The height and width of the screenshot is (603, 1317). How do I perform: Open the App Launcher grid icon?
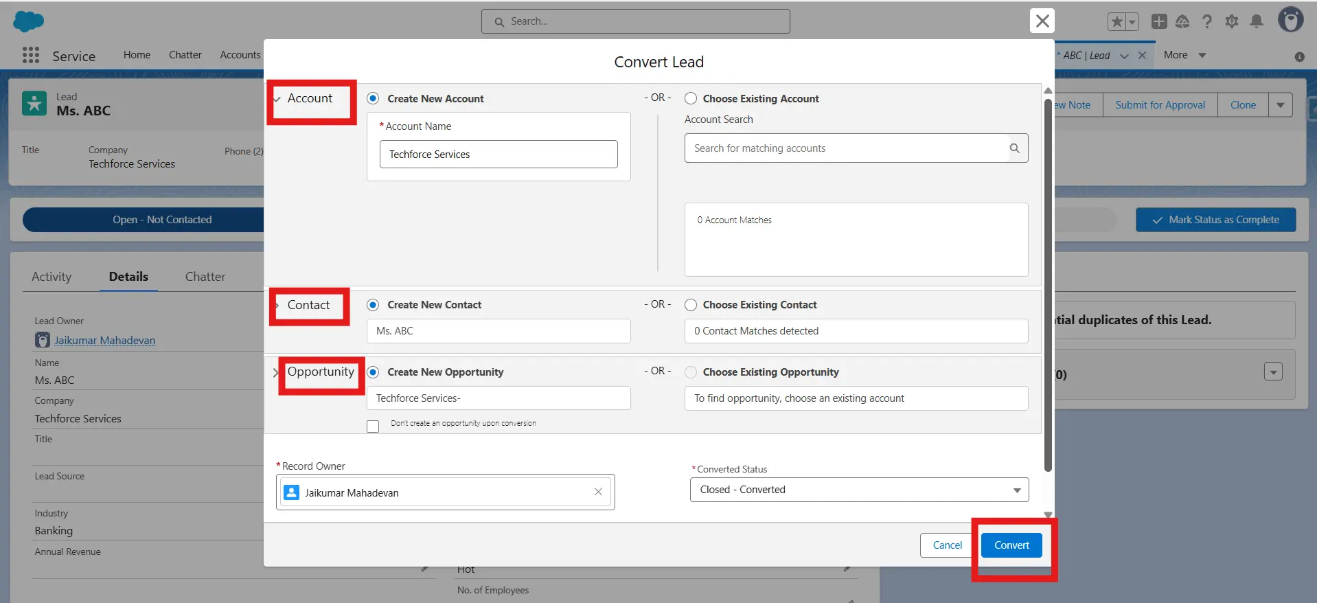coord(30,55)
